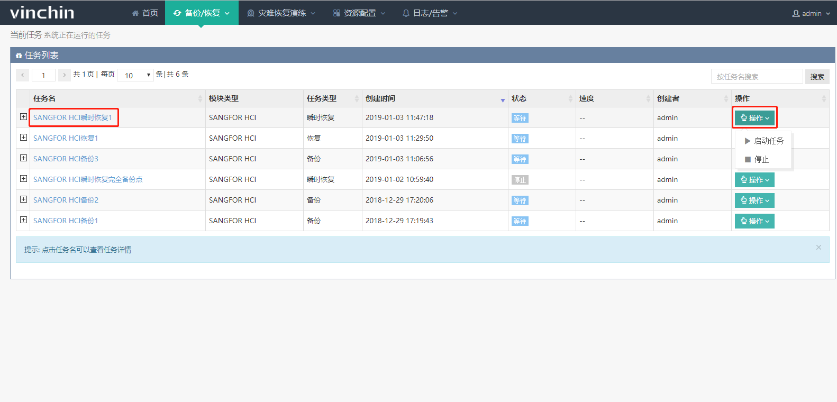Screen dimensions: 837x402
Task: Click the 任务列表 header icon
Action: tap(19, 56)
